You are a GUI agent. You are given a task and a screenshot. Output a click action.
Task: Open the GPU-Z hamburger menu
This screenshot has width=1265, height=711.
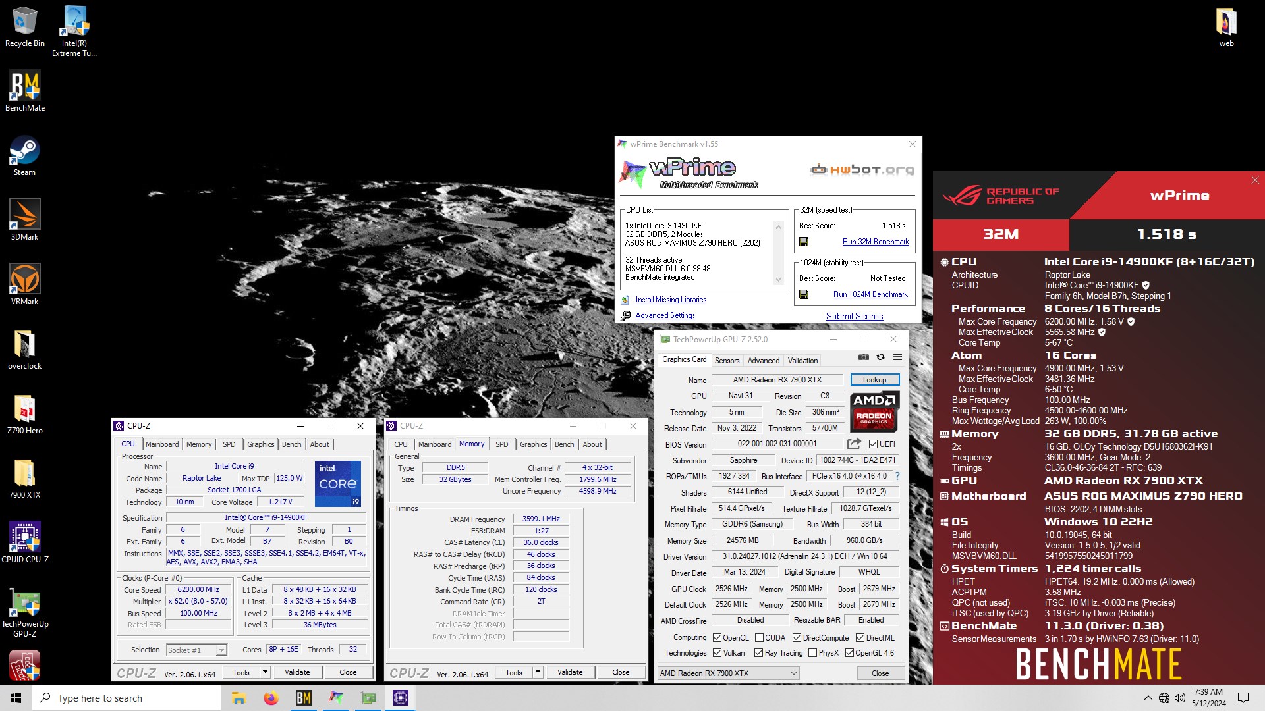[x=897, y=357]
